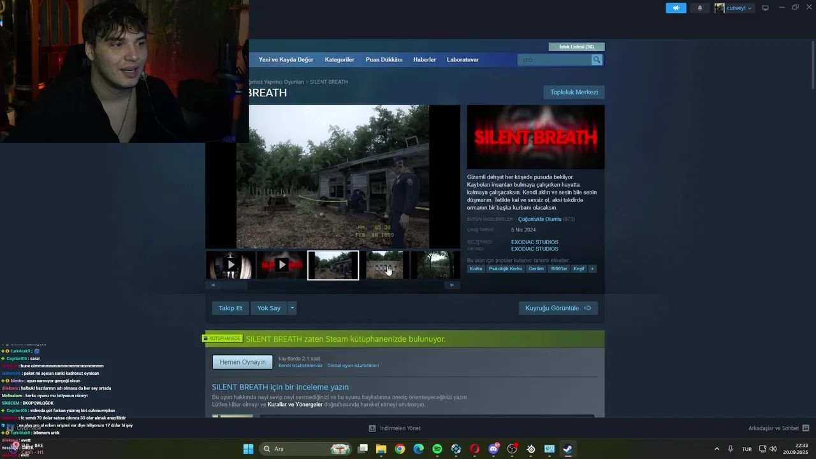Open the volume speaker tray icon

click(x=773, y=449)
